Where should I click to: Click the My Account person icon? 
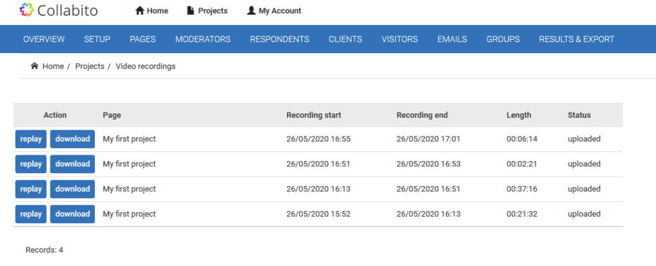pos(251,11)
